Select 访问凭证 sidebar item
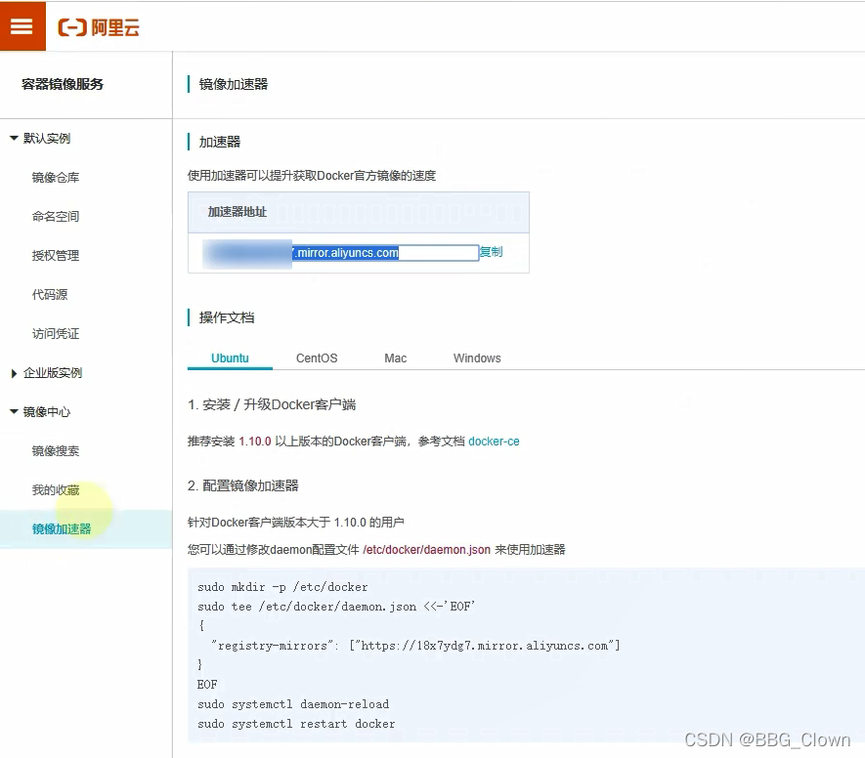The height and width of the screenshot is (758, 865). point(56,334)
